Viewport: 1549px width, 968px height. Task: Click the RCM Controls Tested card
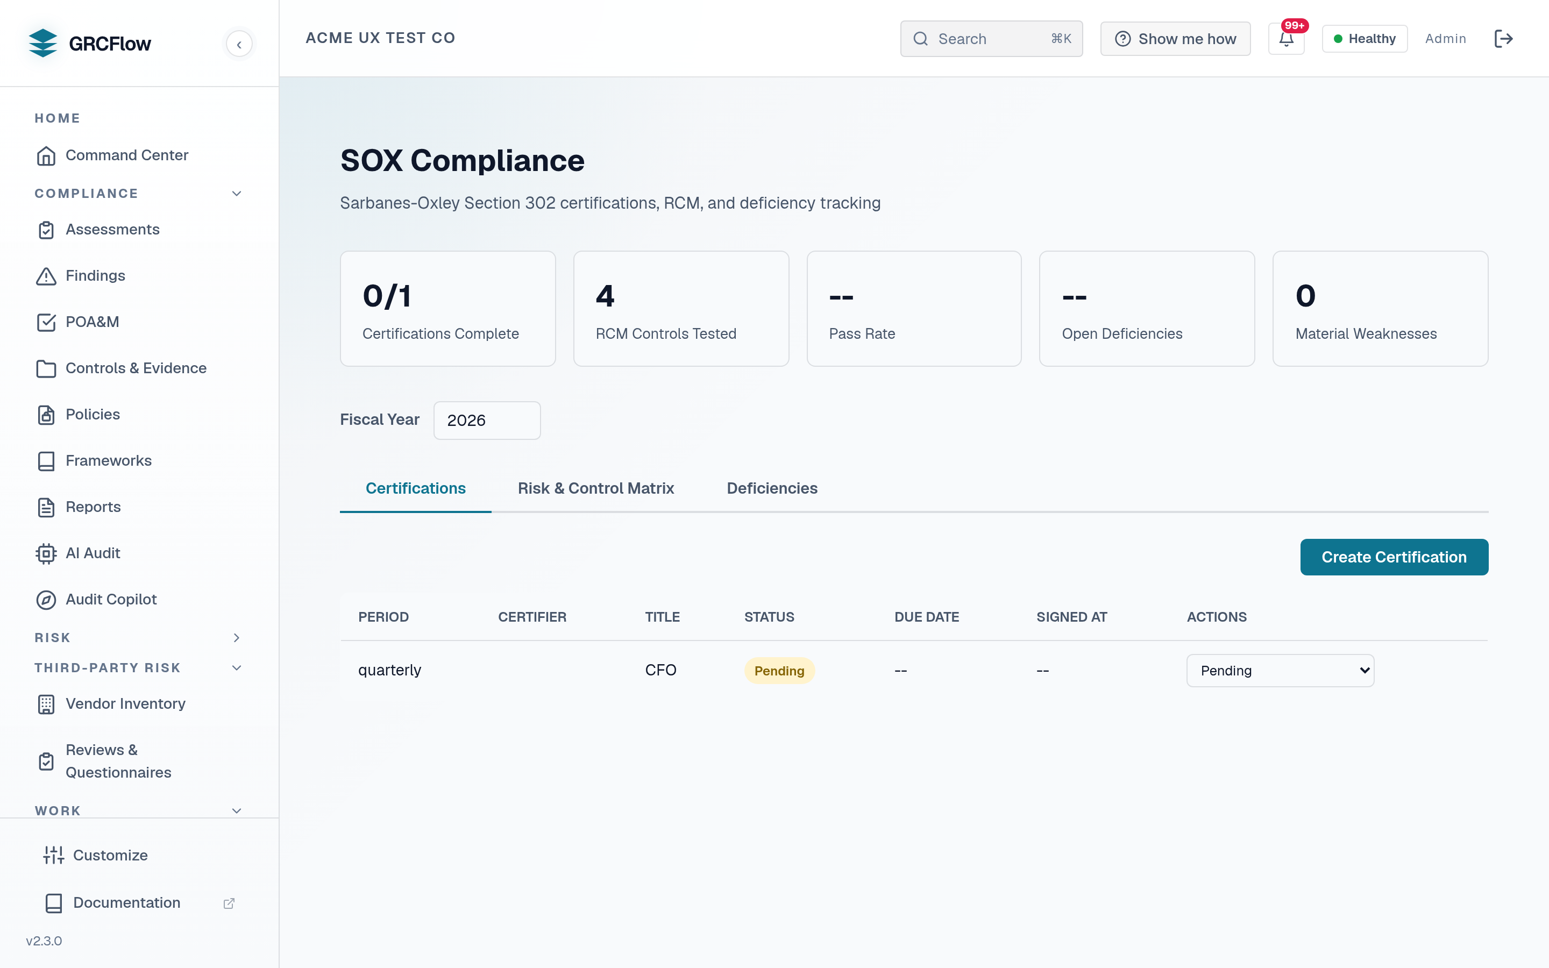point(681,309)
